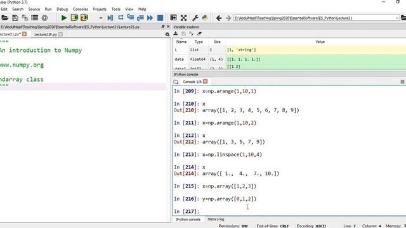Remove all variables with the eraser

point(199,34)
